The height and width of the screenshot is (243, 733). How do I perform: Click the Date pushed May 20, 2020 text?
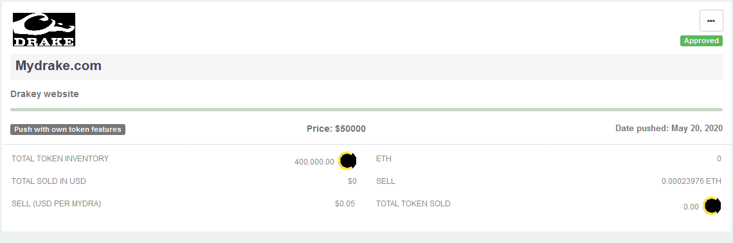(669, 128)
